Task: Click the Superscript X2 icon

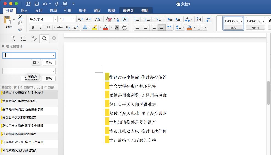Action: click(x=76, y=27)
